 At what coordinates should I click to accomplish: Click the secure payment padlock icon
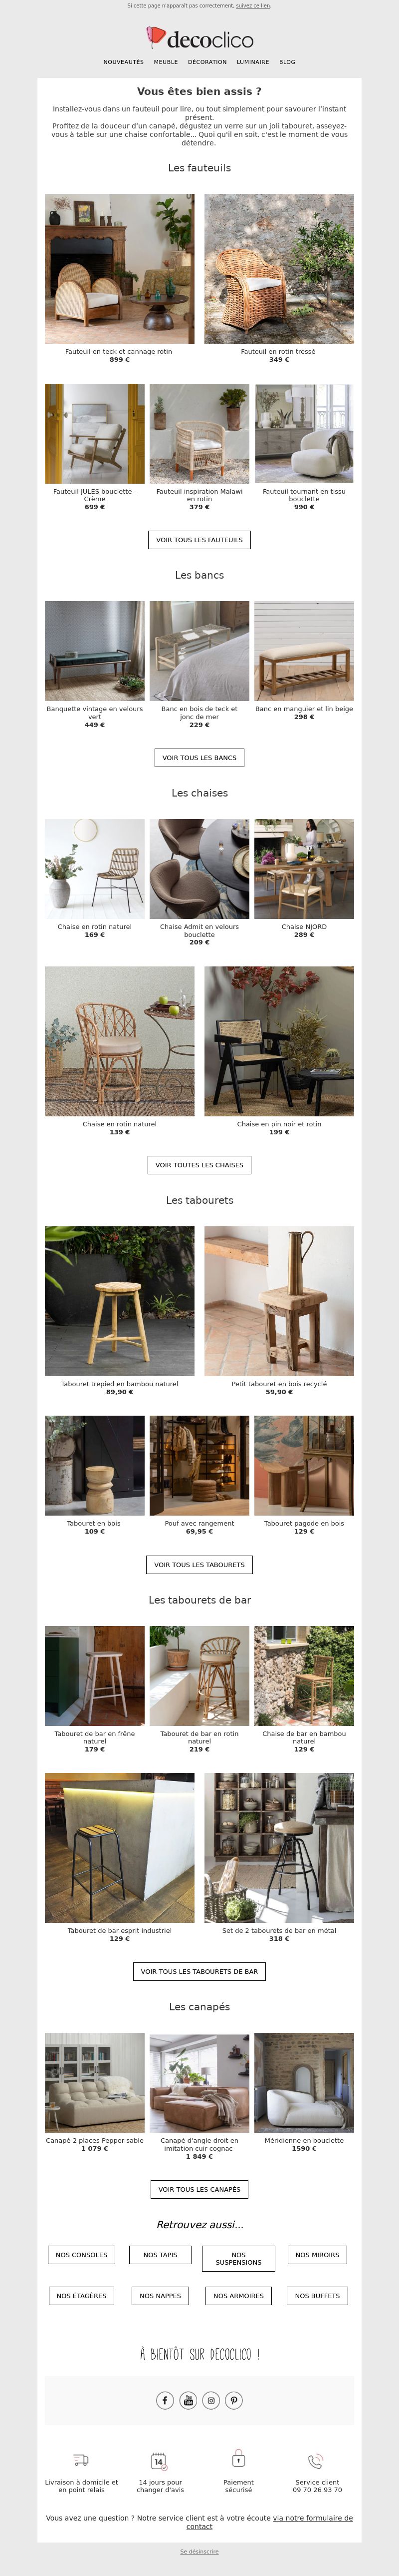point(238,2459)
